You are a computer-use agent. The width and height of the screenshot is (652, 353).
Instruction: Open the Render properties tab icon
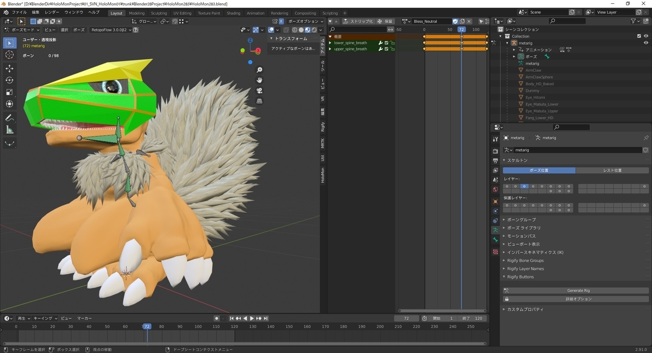pyautogui.click(x=495, y=151)
